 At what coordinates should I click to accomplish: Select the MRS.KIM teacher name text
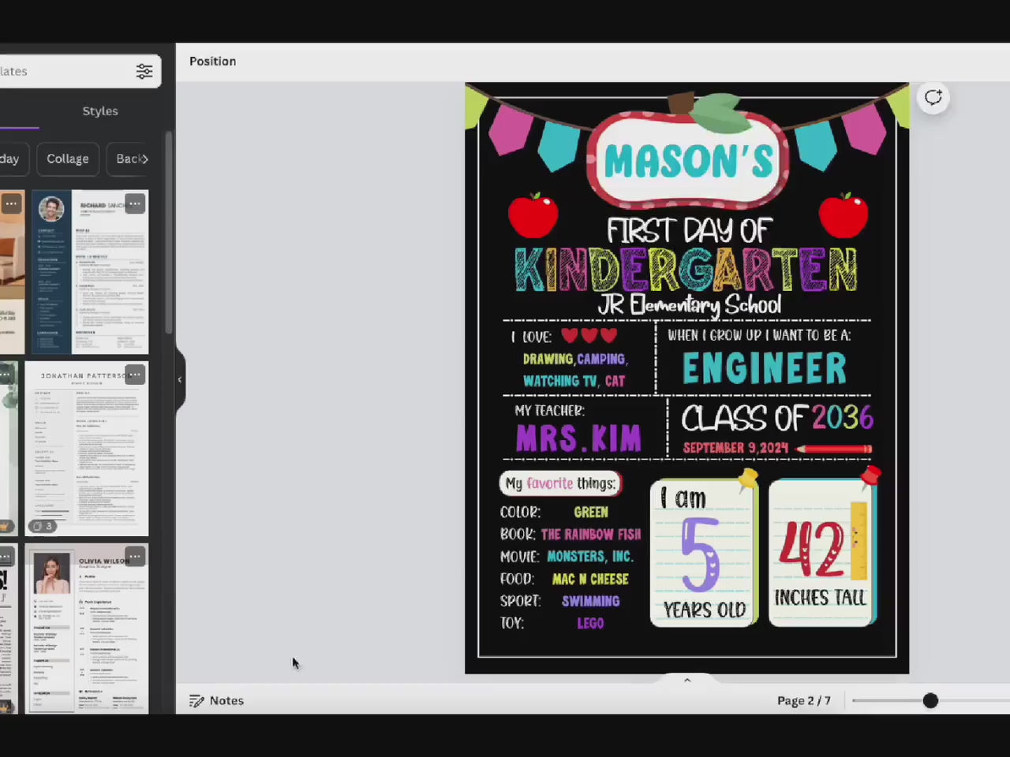(x=578, y=438)
